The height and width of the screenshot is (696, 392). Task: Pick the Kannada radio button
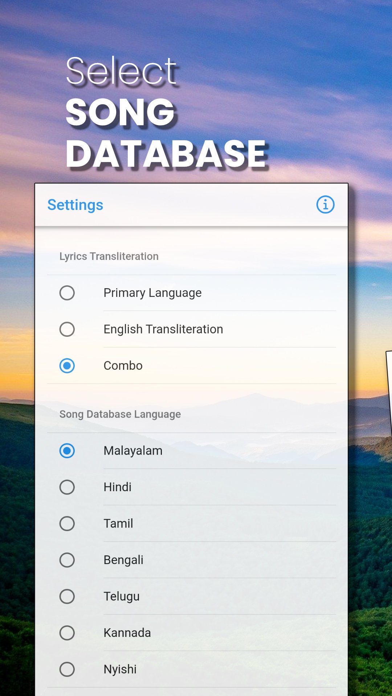[x=67, y=633]
